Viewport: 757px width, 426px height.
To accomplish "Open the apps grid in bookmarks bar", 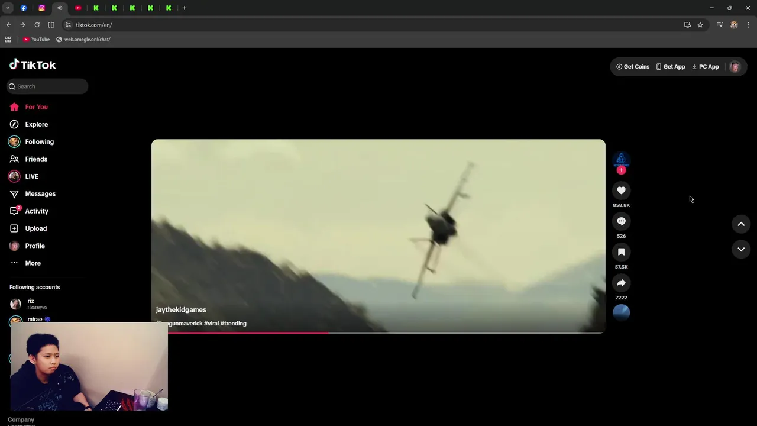I will [8, 39].
